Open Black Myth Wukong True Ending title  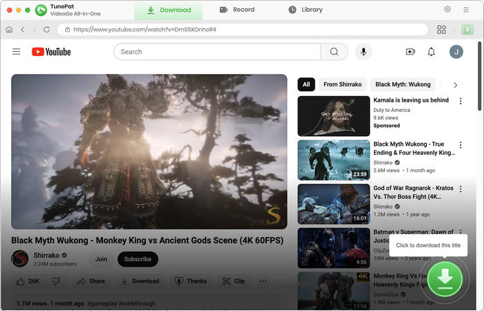pos(414,149)
